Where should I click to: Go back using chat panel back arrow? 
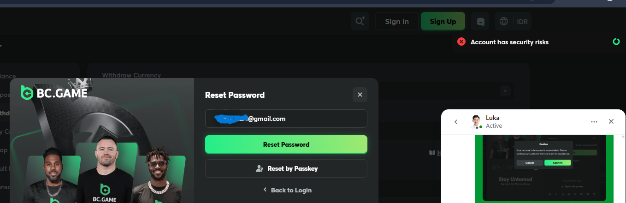coord(456,121)
